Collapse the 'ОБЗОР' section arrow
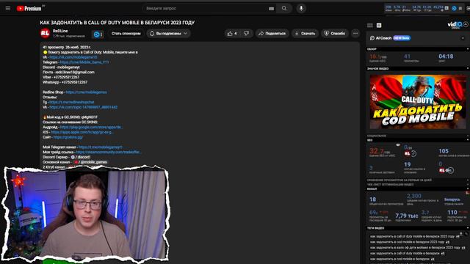This screenshot has height=264, width=470. click(x=468, y=49)
